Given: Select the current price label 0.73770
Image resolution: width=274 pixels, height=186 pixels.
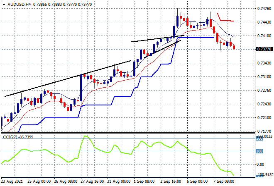Looking at the screenshot, I should (x=264, y=49).
